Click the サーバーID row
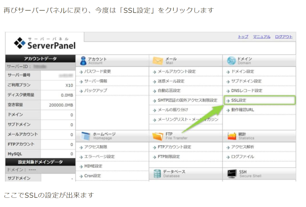This screenshot has height=207, width=306. click(40, 66)
